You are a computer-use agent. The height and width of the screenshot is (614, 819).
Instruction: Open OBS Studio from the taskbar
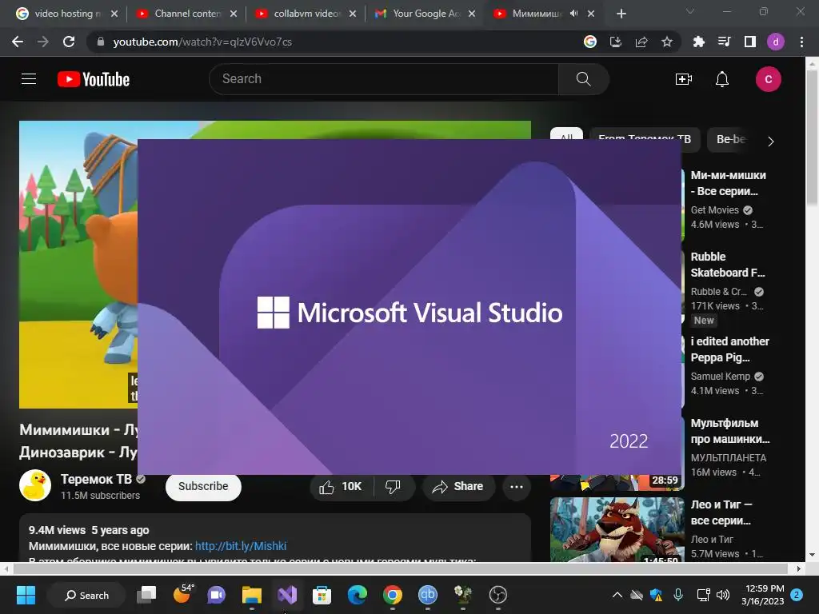pyautogui.click(x=497, y=595)
